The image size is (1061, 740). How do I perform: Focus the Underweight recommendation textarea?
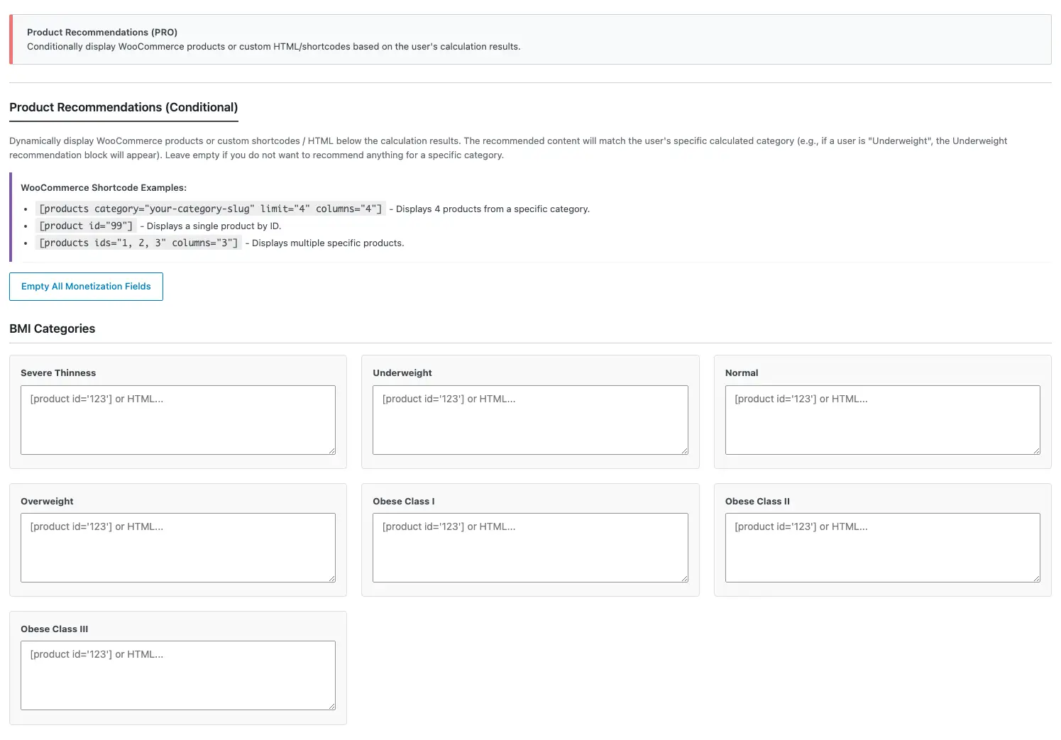(530, 420)
